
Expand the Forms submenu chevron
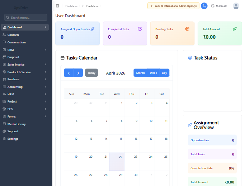click(46, 116)
